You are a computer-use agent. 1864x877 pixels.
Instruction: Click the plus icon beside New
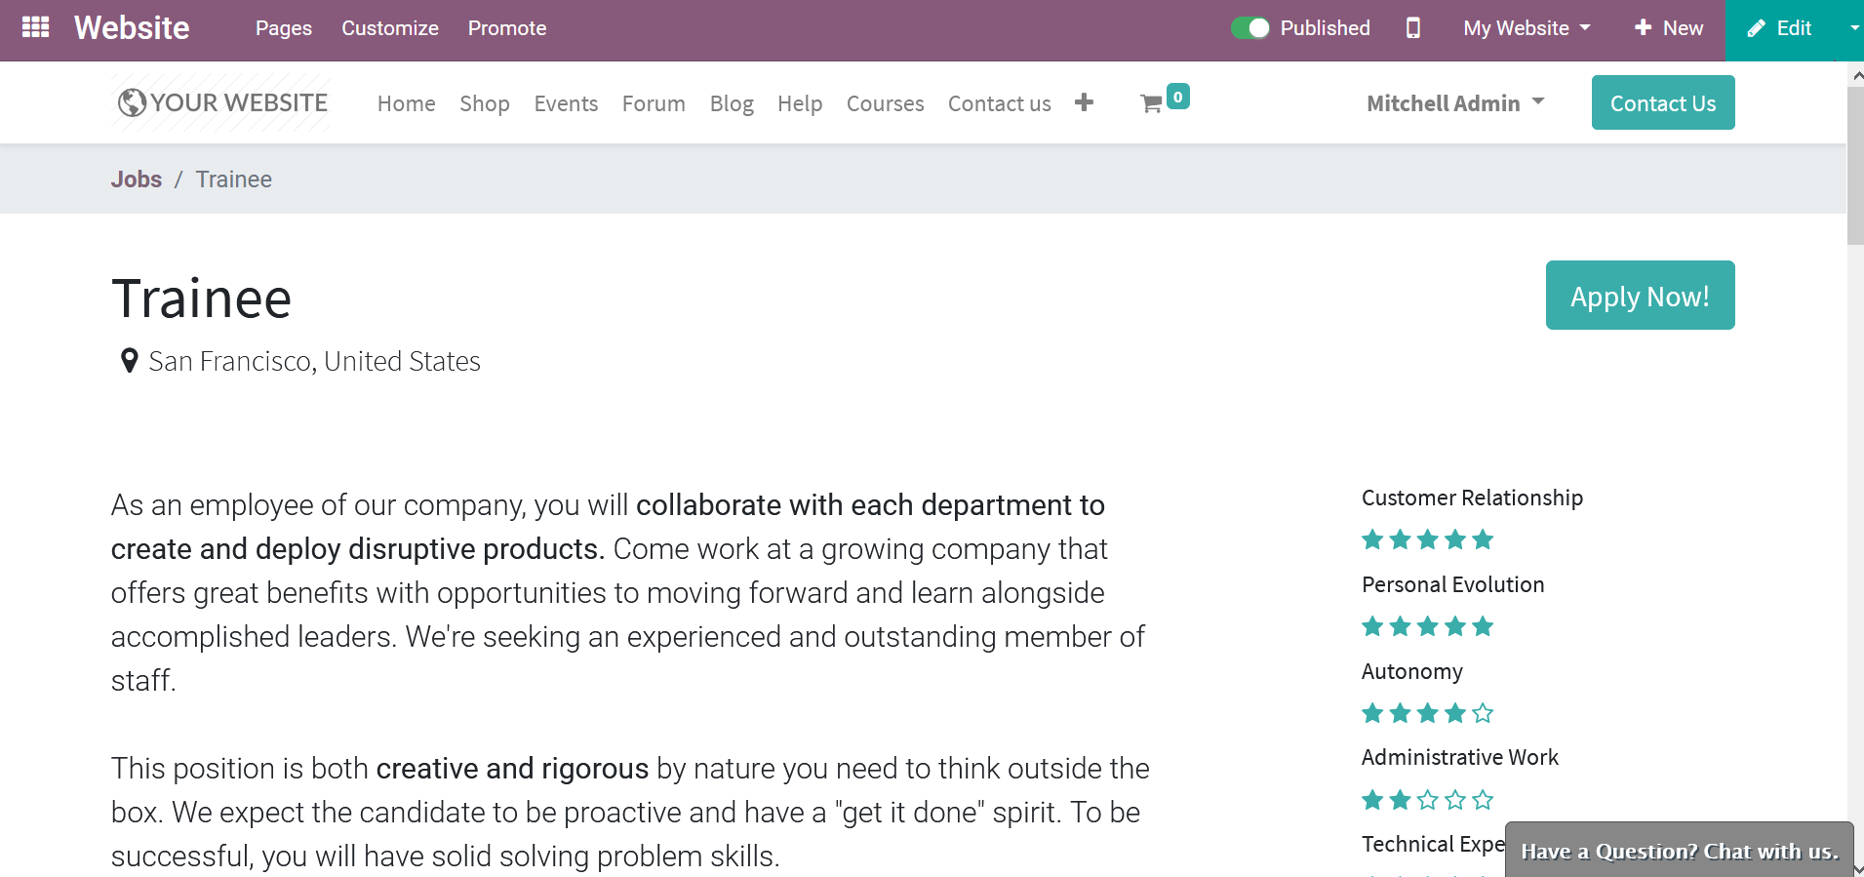tap(1643, 28)
